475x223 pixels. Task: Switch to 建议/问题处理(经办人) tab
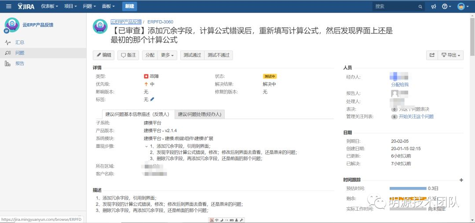pyautogui.click(x=200, y=114)
